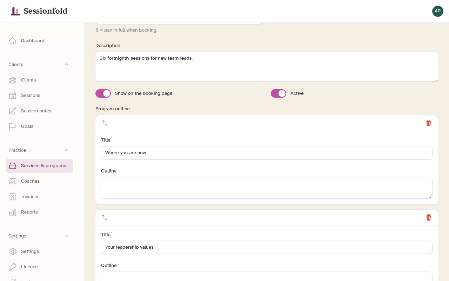This screenshot has width=449, height=281.
Task: Click the "0 = pay in full when booking." hint
Action: 126,30
